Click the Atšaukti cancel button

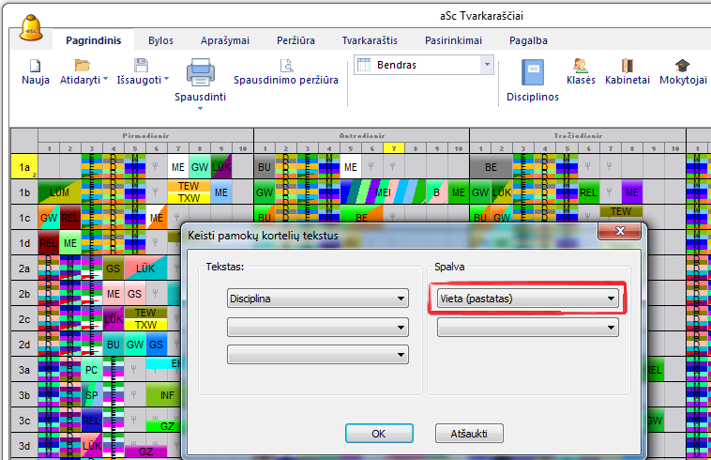[470, 433]
